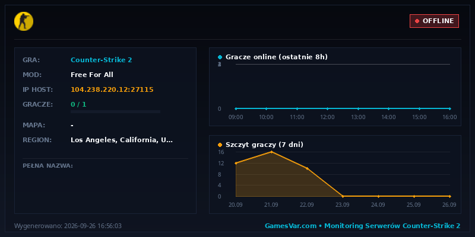Click the 12:00 data point on online chart
The width and height of the screenshot is (475, 237).
pos(328,108)
